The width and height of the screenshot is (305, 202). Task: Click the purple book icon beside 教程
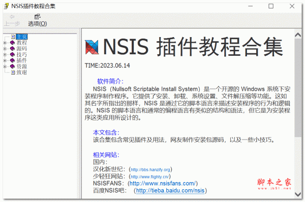point(12,43)
